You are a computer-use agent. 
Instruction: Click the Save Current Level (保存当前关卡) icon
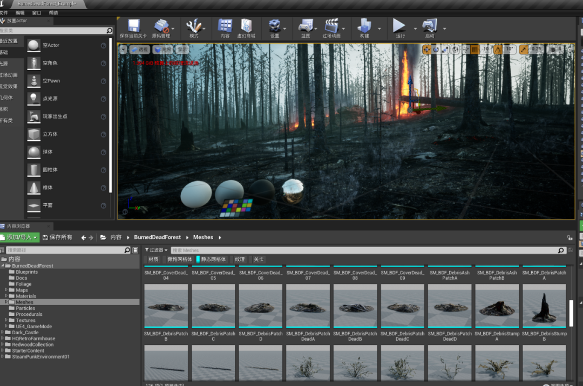point(133,26)
